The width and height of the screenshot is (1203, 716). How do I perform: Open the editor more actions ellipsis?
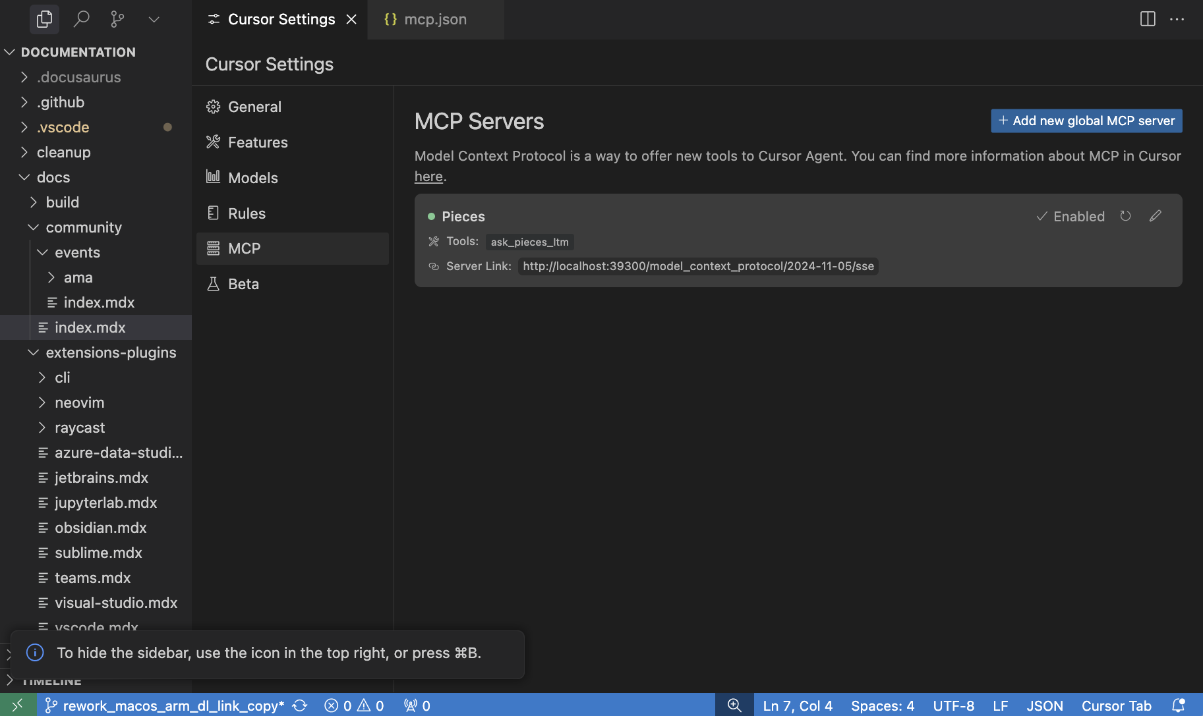point(1177,19)
